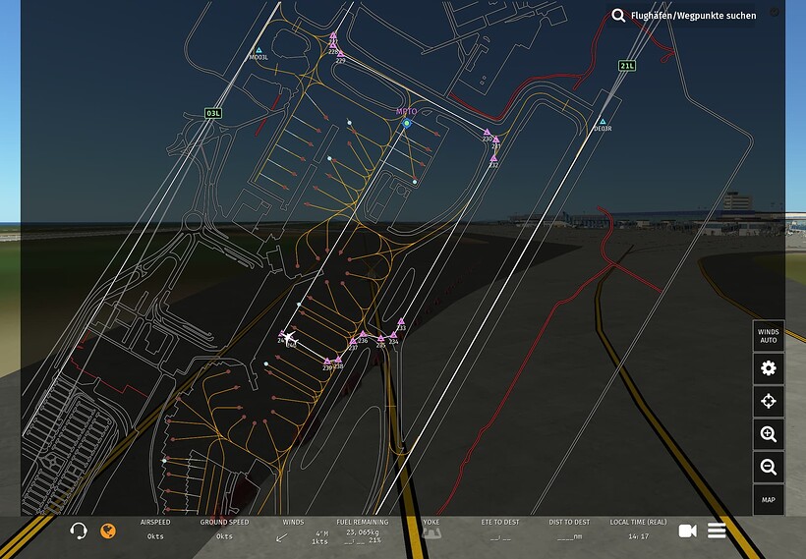Open the ATC headset icon

coord(78,531)
